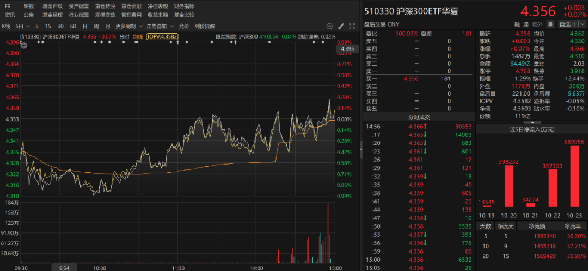
Task: Open the 管理费用 management fee menu
Action: click(x=131, y=15)
